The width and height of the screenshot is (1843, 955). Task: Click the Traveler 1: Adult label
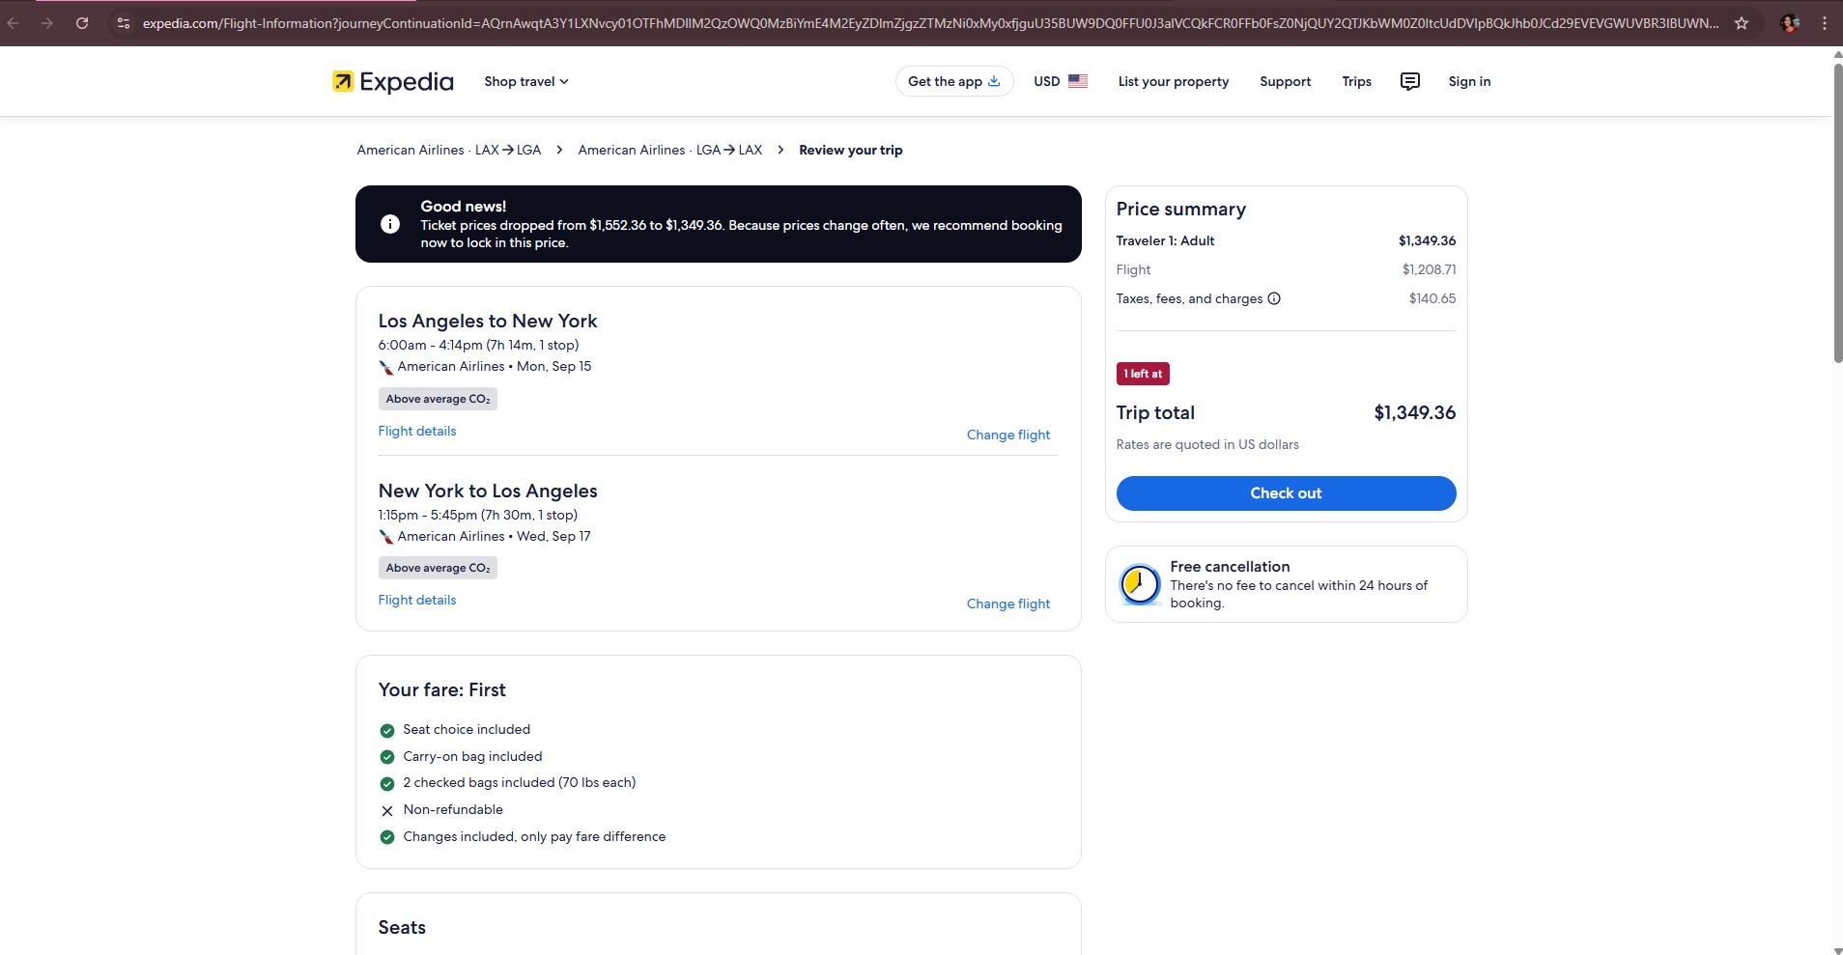1165,241
